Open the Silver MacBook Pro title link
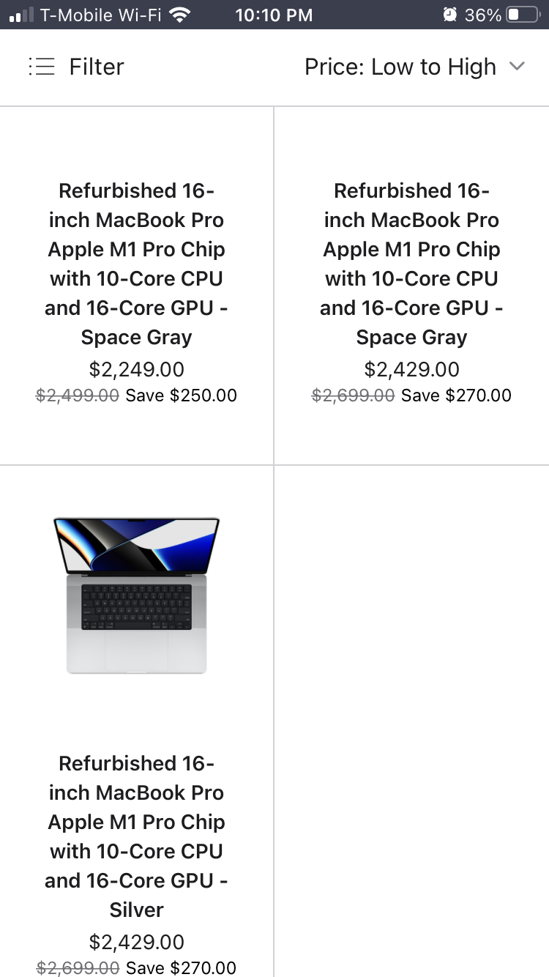549x977 pixels. click(137, 836)
